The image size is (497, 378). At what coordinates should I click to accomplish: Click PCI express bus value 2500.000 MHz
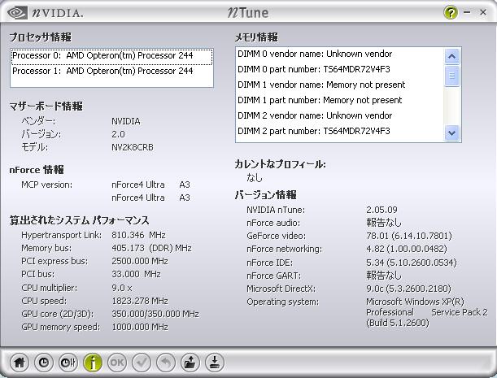[140, 262]
